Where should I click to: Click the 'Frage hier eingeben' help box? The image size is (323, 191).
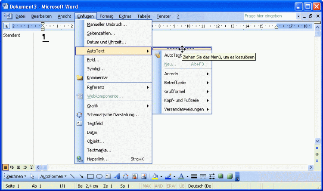coord(269,16)
